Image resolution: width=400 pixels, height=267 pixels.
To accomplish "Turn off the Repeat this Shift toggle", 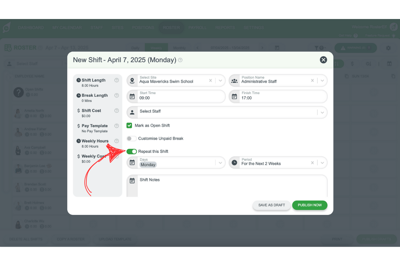I will pos(132,152).
